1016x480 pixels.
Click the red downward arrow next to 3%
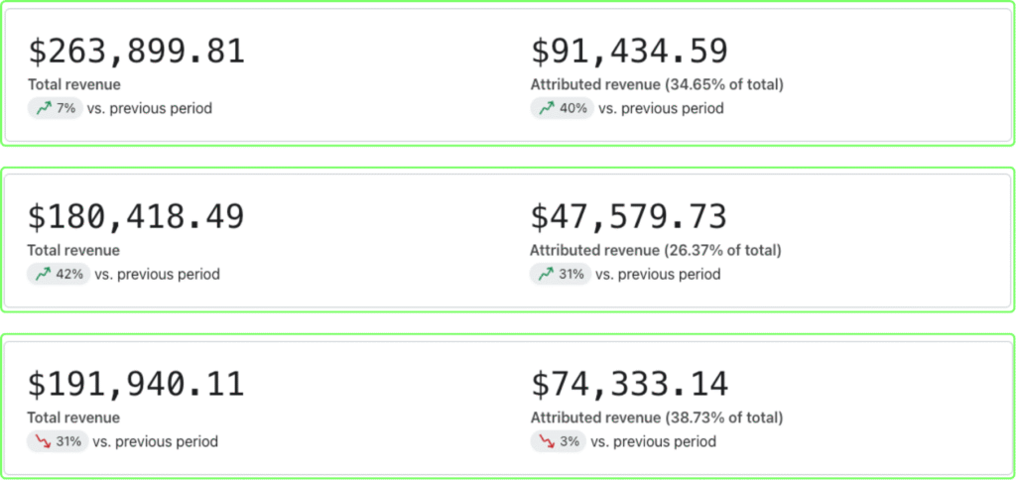(x=547, y=441)
